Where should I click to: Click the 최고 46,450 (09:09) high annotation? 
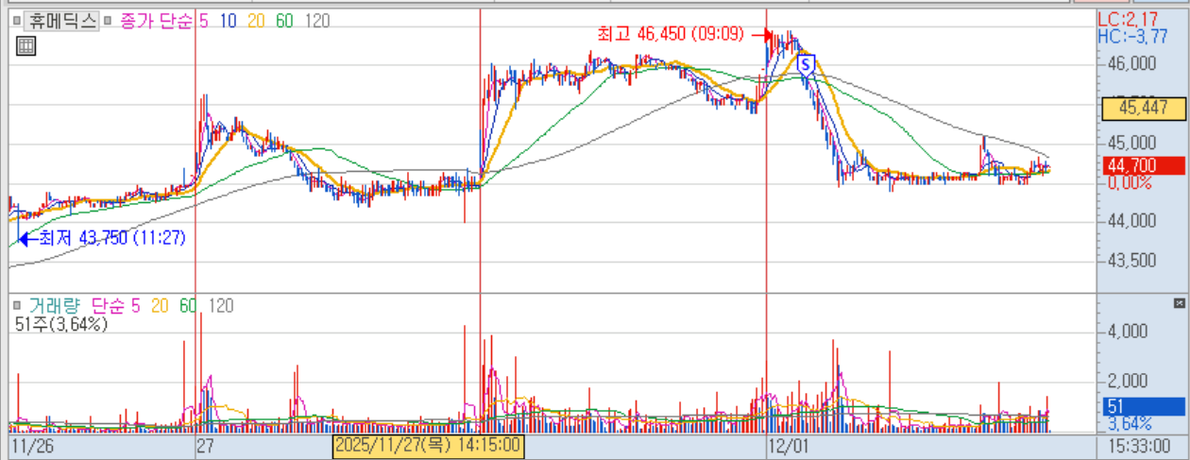670,34
